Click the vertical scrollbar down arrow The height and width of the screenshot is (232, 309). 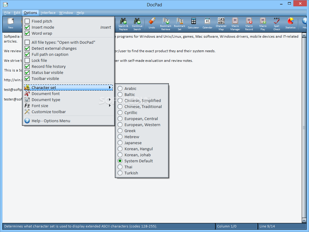pos(304,220)
